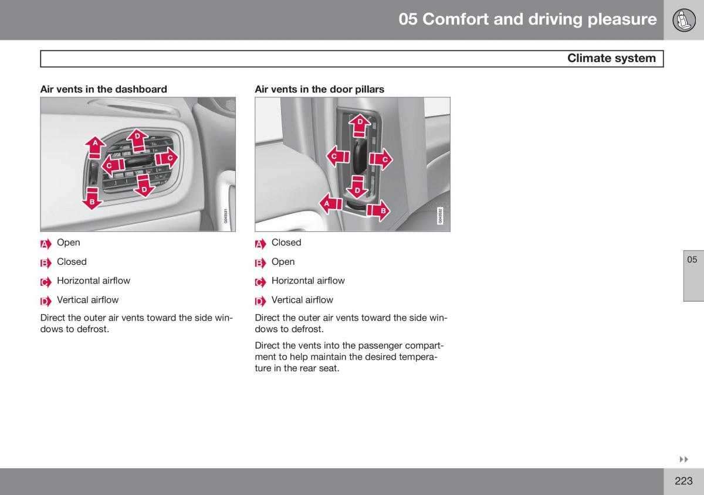The width and height of the screenshot is (704, 495).
Task: Click the defrost paragraph under the door pillar legend
Action: 351,323
